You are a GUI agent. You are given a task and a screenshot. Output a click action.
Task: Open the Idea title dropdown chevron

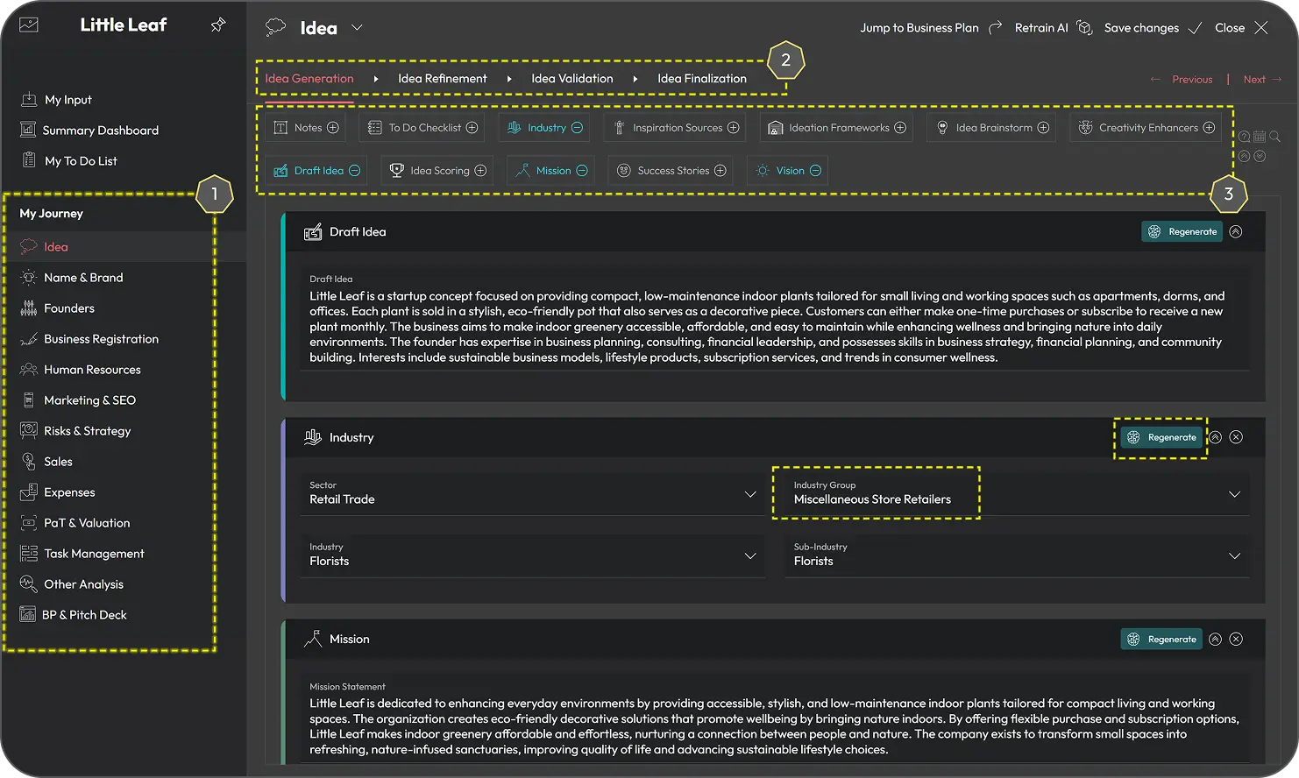pyautogui.click(x=357, y=28)
